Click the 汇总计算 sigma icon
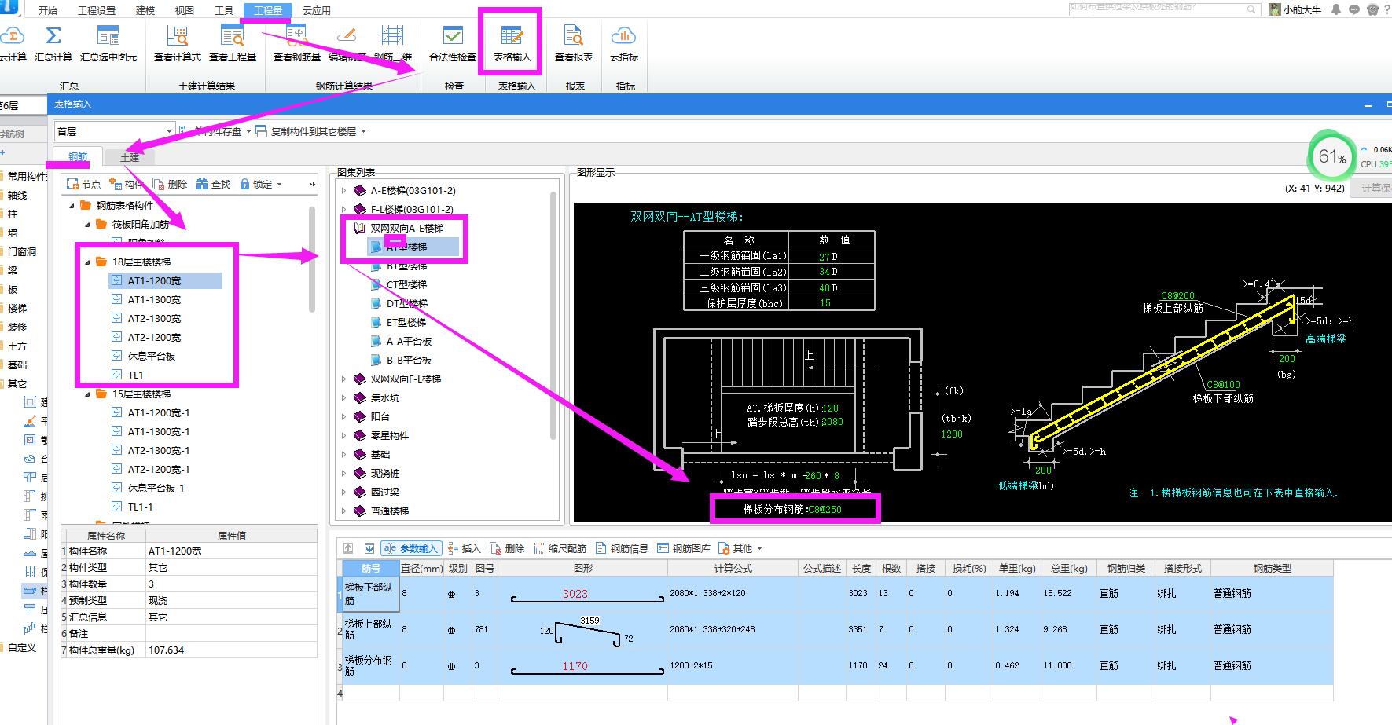 [x=53, y=36]
